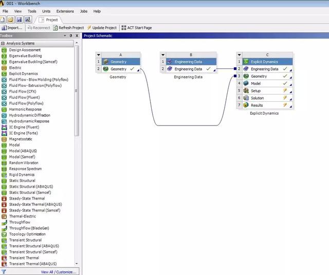Image resolution: width=329 pixels, height=275 pixels.
Task: Open the Jobs menu
Action: coord(83,11)
